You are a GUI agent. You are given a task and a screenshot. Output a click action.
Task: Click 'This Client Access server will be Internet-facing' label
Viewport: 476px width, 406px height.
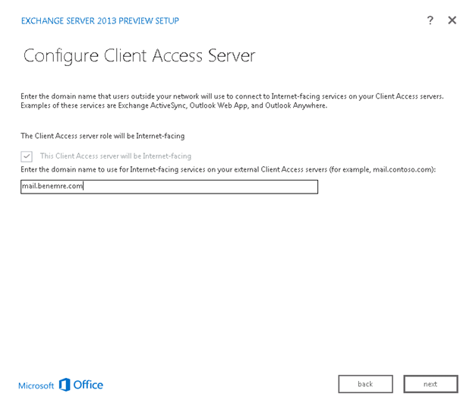(115, 156)
